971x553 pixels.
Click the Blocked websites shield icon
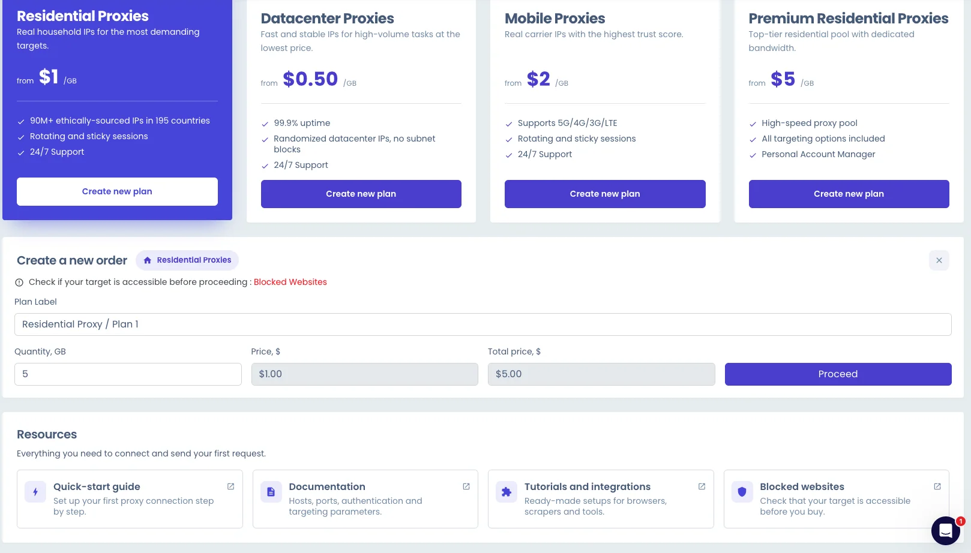point(742,492)
